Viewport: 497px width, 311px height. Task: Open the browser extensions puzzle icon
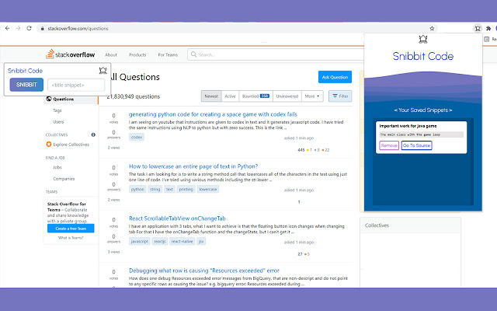pyautogui.click(x=488, y=29)
